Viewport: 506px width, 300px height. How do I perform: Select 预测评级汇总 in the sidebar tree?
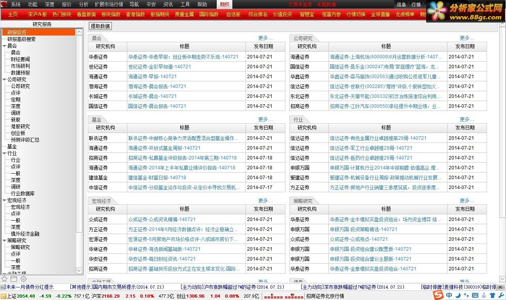25,140
